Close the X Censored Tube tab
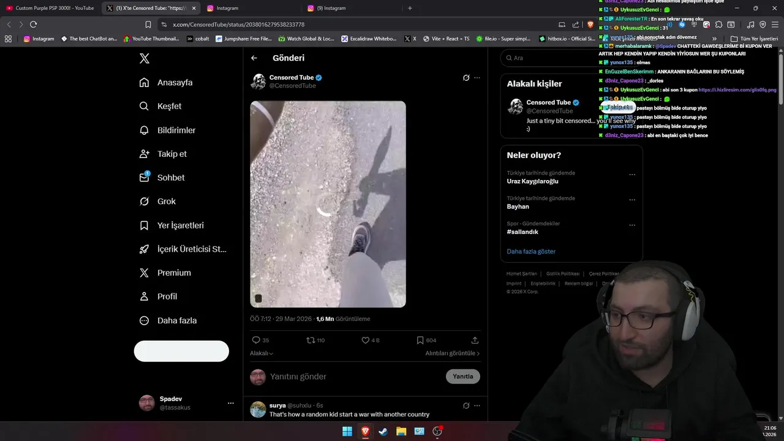 pyautogui.click(x=194, y=8)
